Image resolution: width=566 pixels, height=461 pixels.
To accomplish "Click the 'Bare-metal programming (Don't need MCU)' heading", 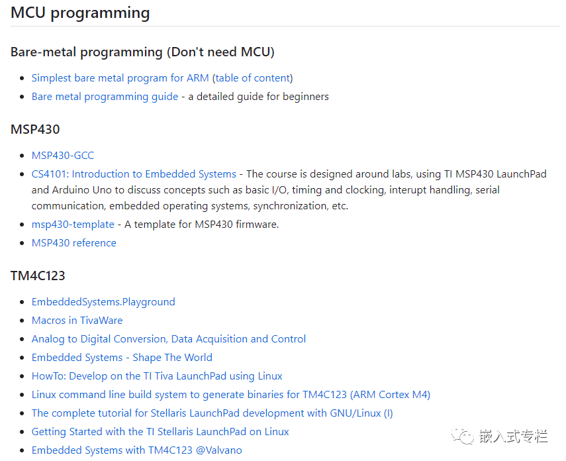I will pos(142,52).
